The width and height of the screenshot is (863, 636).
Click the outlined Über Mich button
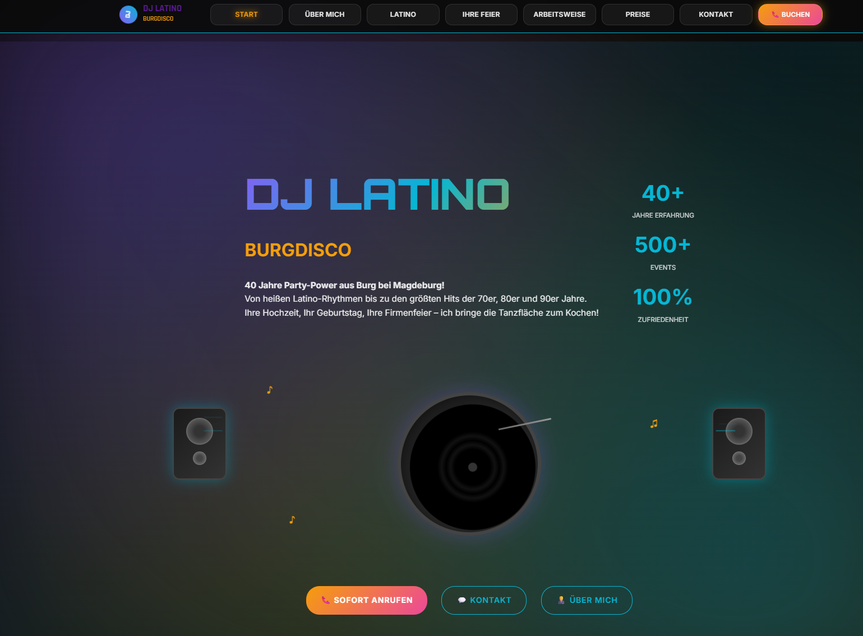[587, 600]
